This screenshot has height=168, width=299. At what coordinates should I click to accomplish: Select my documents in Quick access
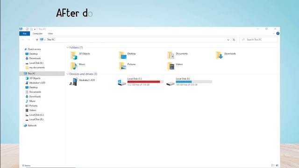pyautogui.click(x=37, y=67)
